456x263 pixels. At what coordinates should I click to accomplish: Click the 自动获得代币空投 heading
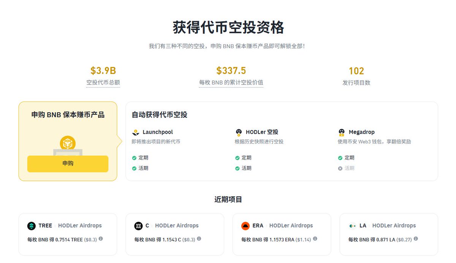click(x=160, y=115)
